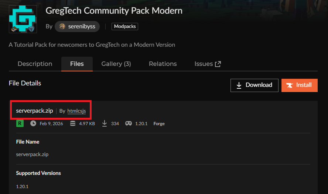
Task: Open the Gallery (3) tab
Action: (x=116, y=64)
